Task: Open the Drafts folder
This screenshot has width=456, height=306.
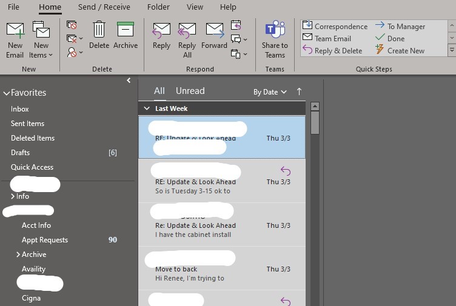Action: (21, 153)
